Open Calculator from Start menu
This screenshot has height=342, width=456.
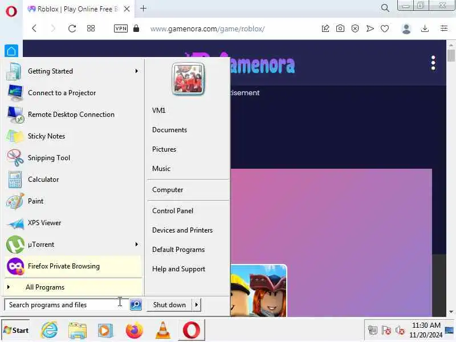tap(73, 180)
